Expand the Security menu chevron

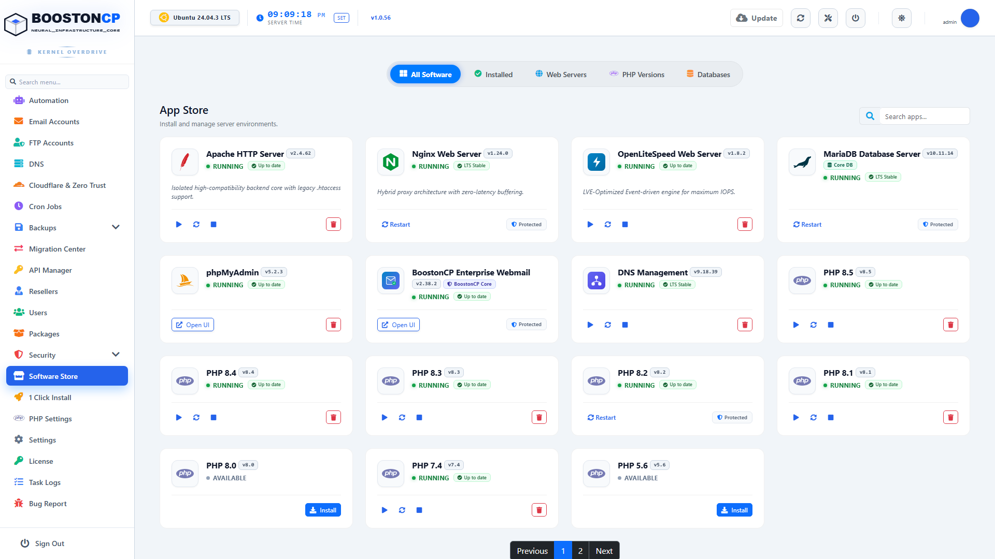tap(116, 355)
